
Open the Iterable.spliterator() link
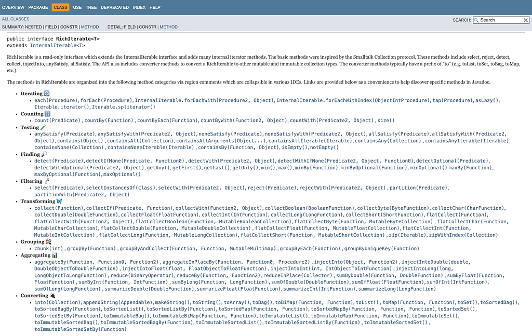coord(124,107)
